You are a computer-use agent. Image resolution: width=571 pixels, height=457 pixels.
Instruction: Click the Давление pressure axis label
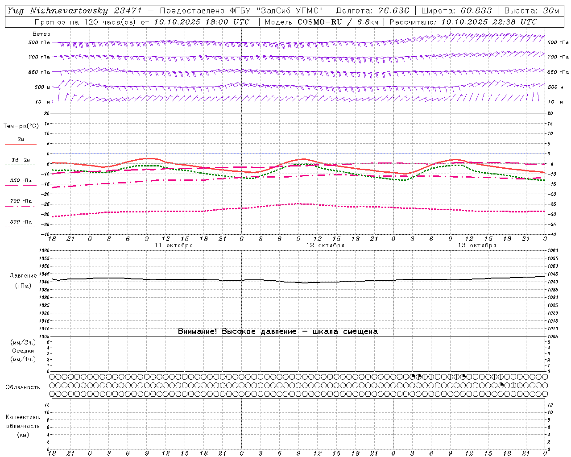[x=23, y=276]
